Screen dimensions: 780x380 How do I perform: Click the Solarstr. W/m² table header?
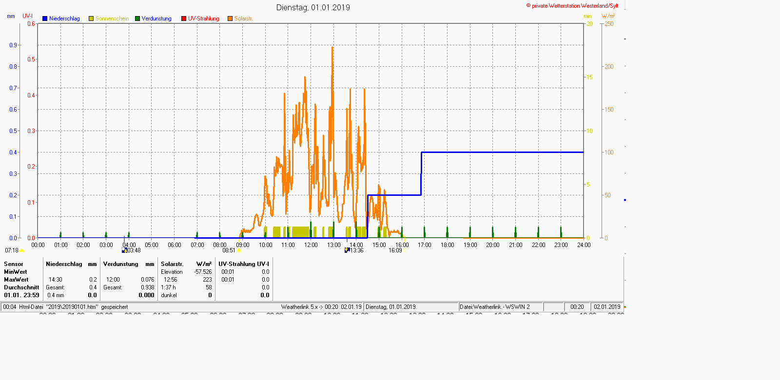(186, 264)
